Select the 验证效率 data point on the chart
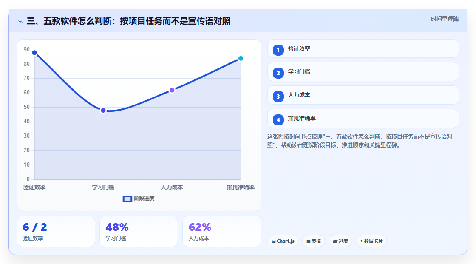This screenshot has height=264, width=476. 34,53
